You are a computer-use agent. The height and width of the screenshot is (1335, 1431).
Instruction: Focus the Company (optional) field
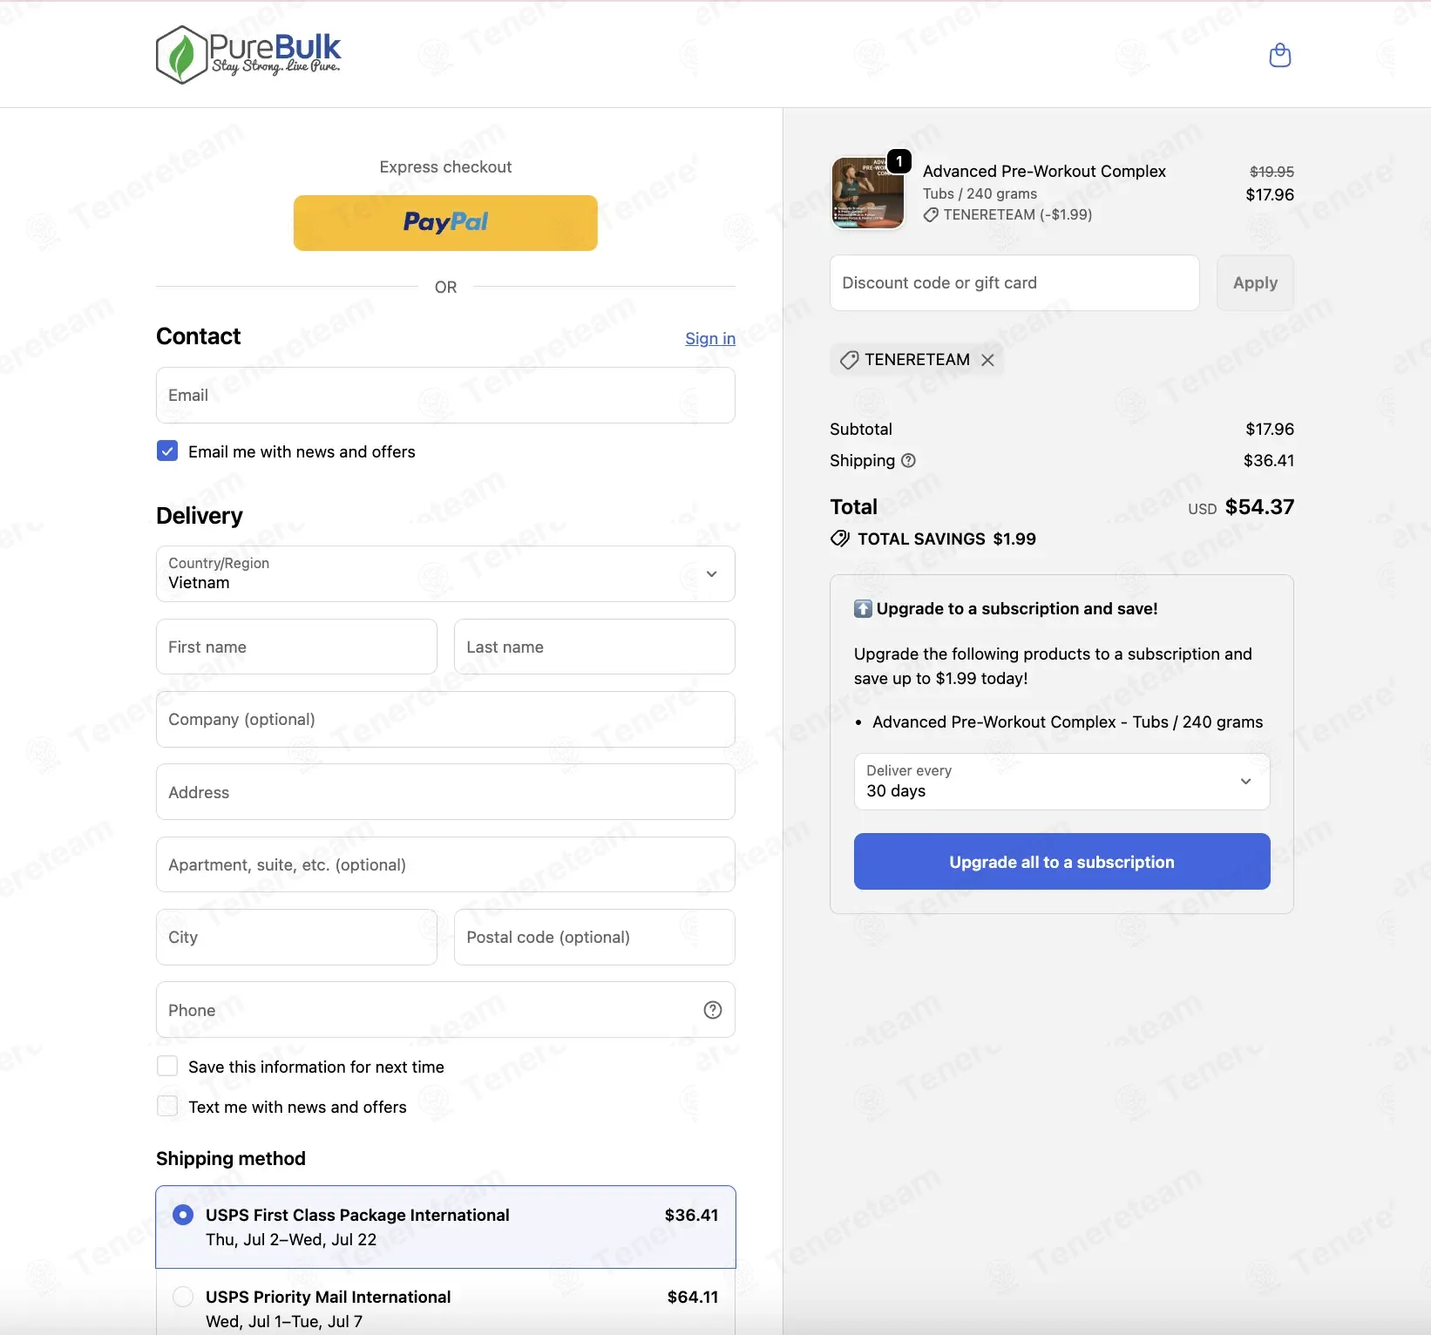pos(445,720)
